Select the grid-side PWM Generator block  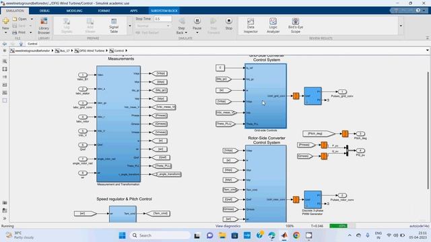pyautogui.click(x=312, y=95)
